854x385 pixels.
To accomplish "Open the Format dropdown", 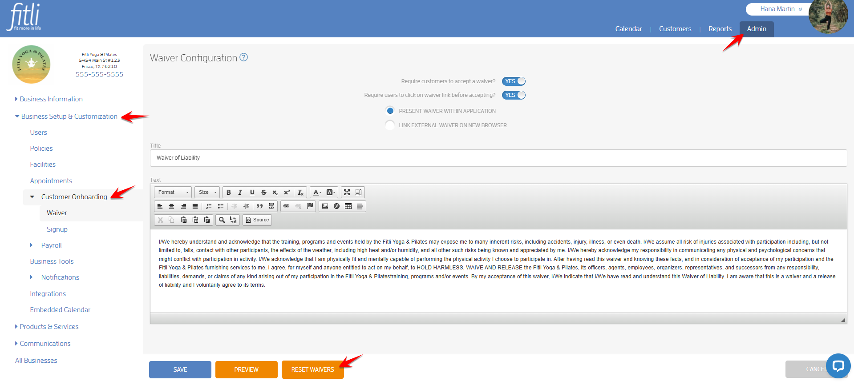I will point(173,192).
